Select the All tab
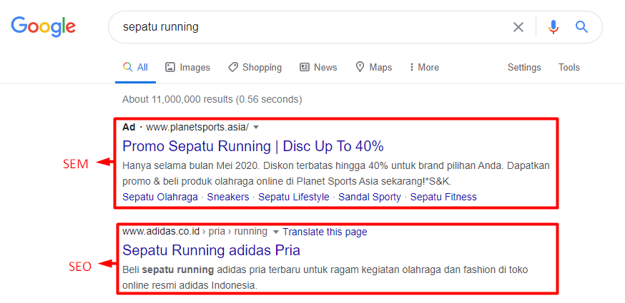 pyautogui.click(x=136, y=68)
